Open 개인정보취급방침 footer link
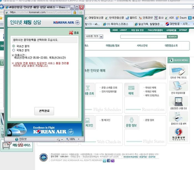The width and height of the screenshot is (194, 170). click(131, 157)
